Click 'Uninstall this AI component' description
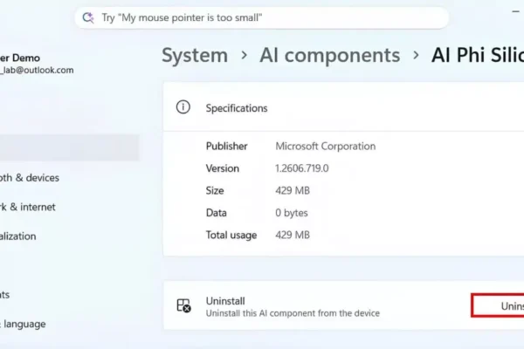Viewport: 524px width, 349px height. pos(293,313)
